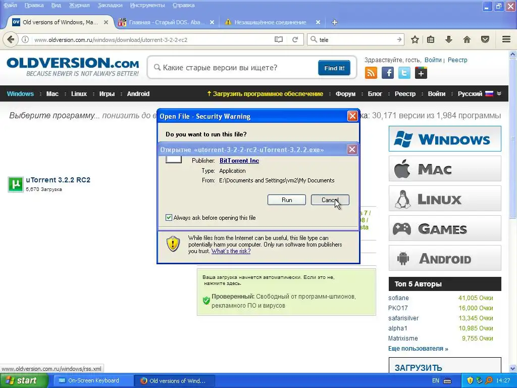This screenshot has height=388, width=517.
Task: Reload the current page
Action: click(x=295, y=39)
